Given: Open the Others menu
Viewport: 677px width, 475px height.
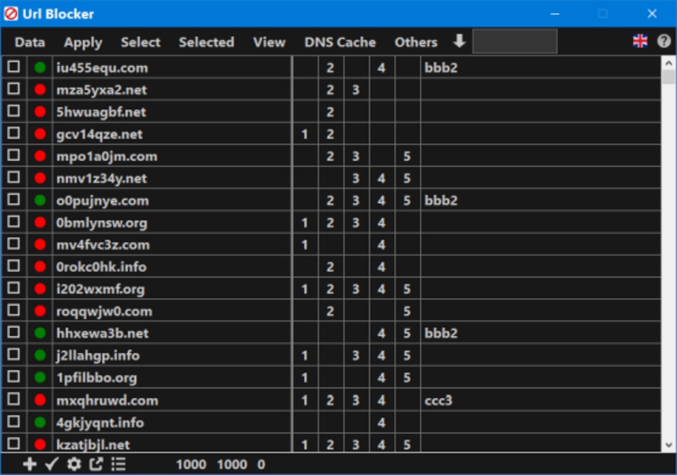Looking at the screenshot, I should [416, 42].
